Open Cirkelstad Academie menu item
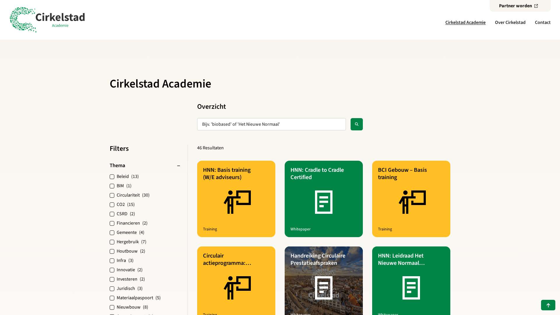The image size is (560, 315). [465, 22]
